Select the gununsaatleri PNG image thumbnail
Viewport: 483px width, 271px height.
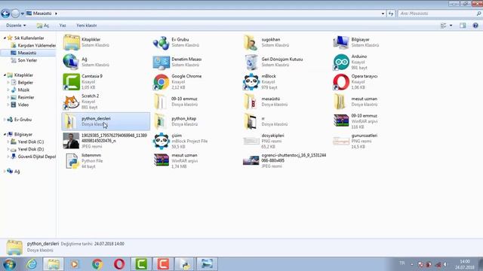click(341, 141)
